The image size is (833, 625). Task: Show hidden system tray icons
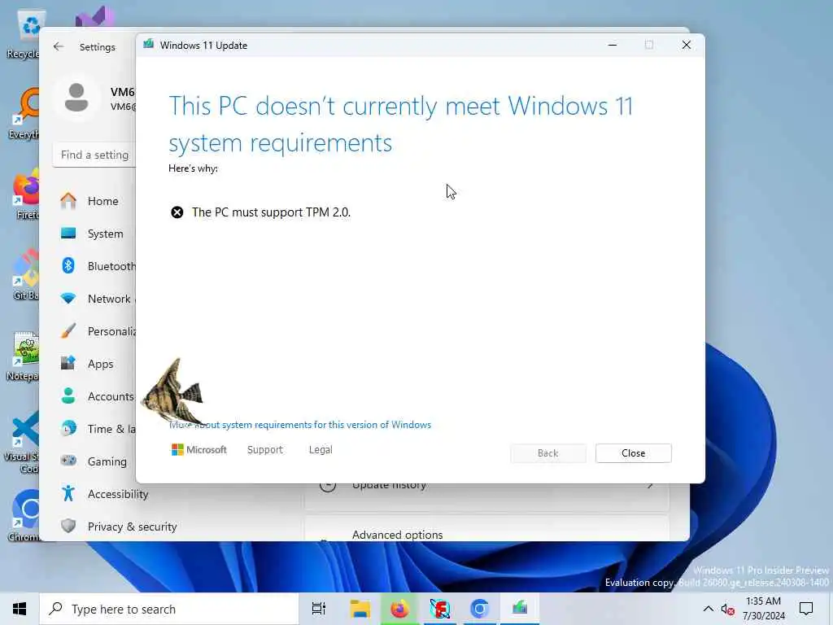point(709,609)
